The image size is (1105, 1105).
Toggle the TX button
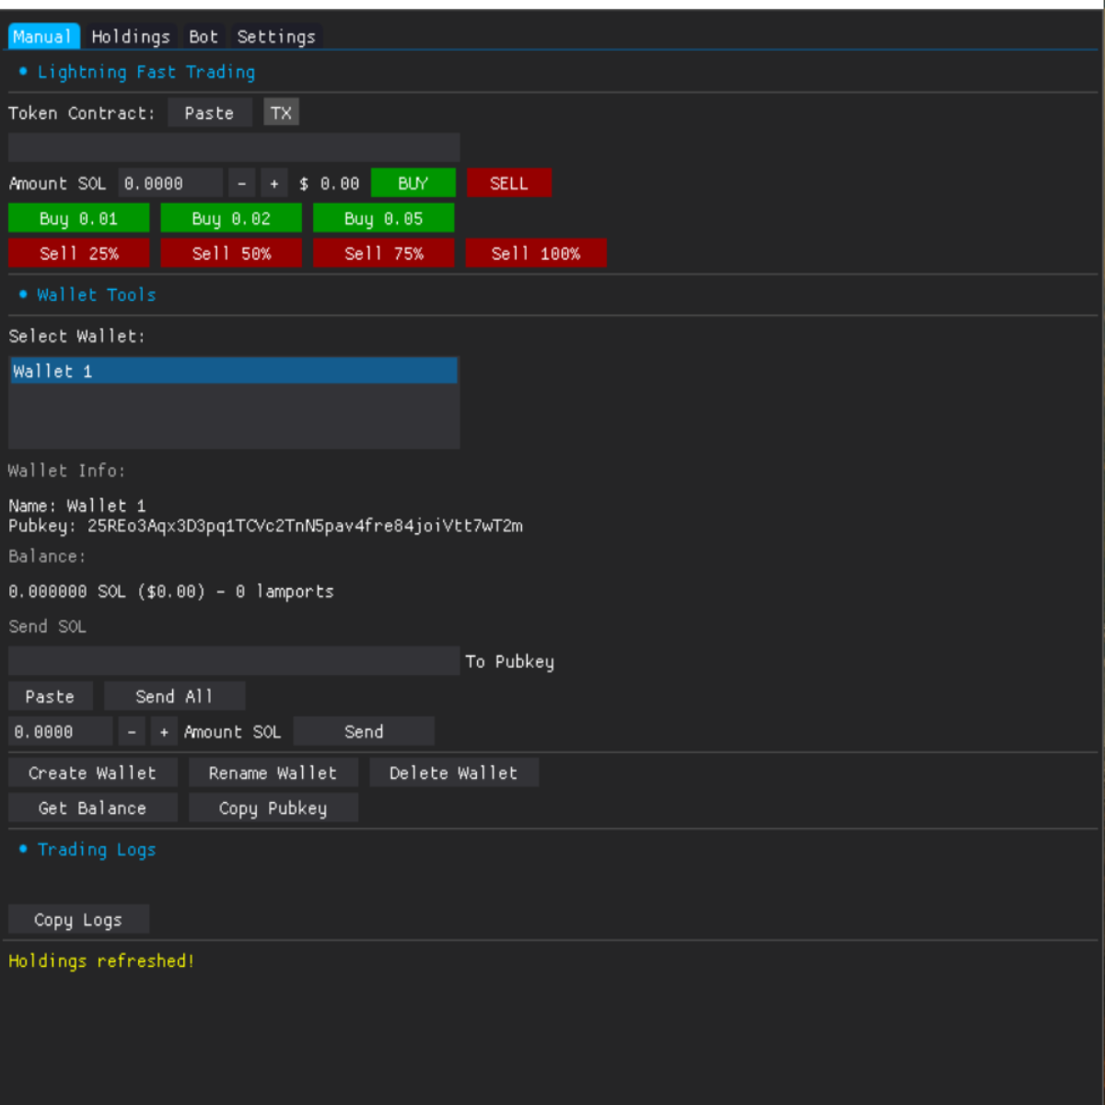click(281, 113)
